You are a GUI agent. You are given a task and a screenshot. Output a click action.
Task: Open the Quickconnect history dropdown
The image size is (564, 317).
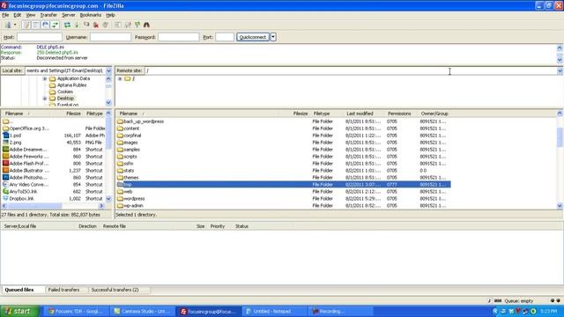273,37
